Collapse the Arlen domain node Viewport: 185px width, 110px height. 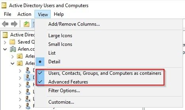tap(5, 49)
